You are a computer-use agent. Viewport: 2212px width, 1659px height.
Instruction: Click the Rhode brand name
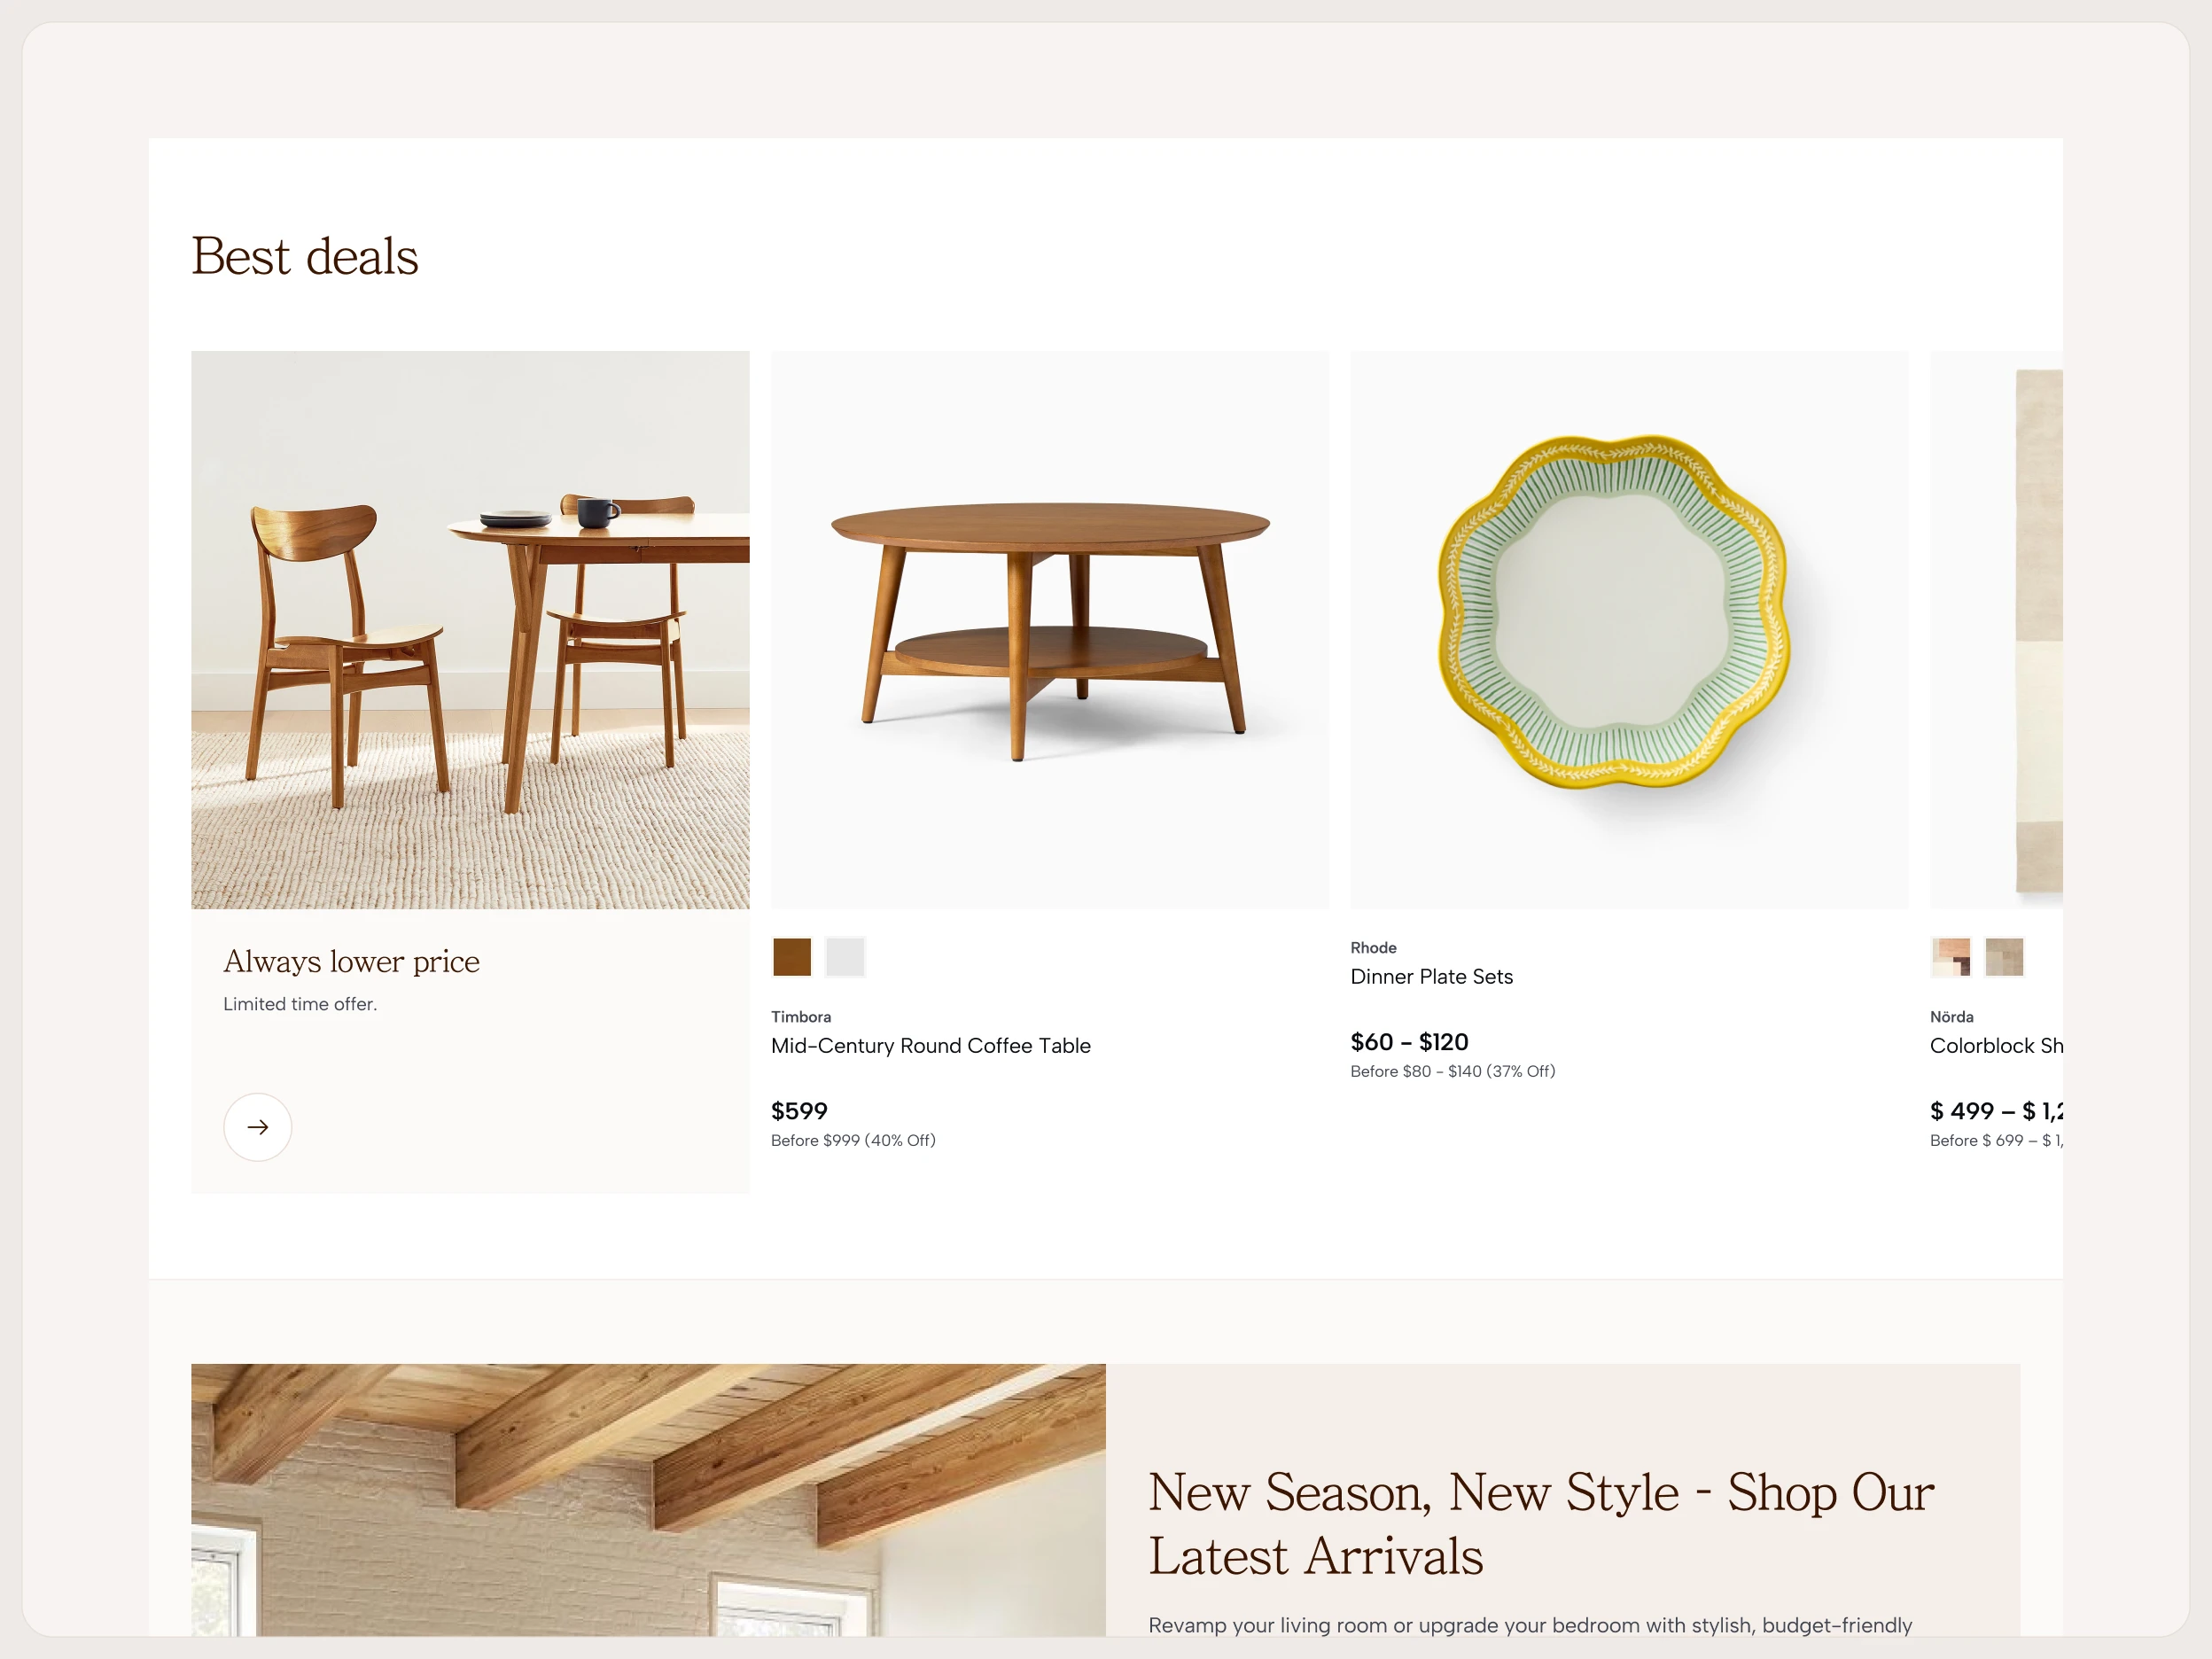[x=1373, y=947]
